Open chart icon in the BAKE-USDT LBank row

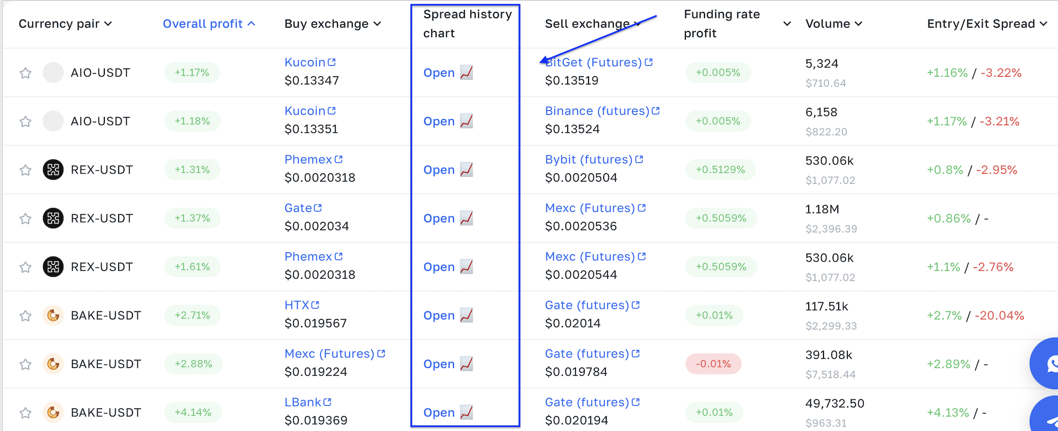(x=467, y=412)
